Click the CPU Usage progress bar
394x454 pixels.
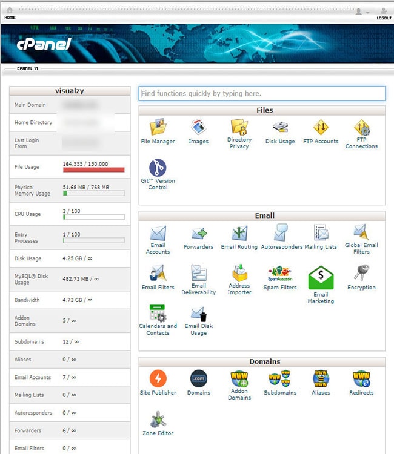94,217
